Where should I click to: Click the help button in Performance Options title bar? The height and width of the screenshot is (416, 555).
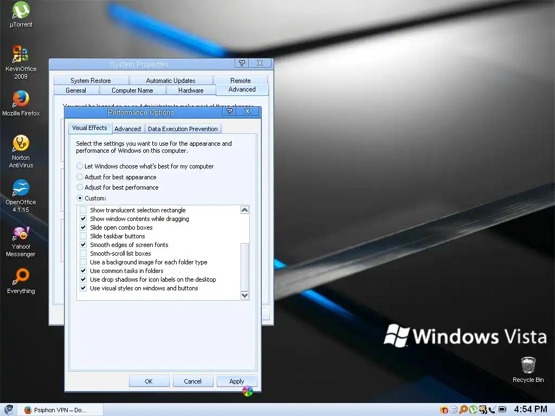[229, 112]
